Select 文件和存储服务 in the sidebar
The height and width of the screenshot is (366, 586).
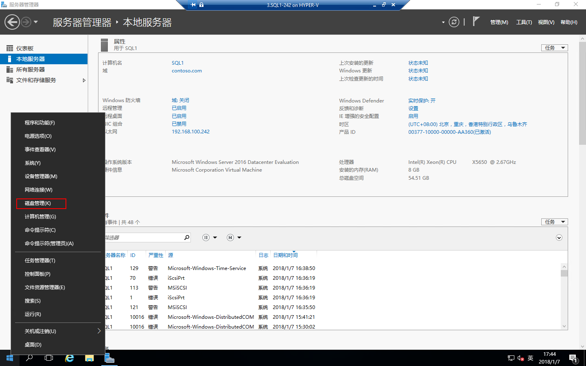coord(44,80)
